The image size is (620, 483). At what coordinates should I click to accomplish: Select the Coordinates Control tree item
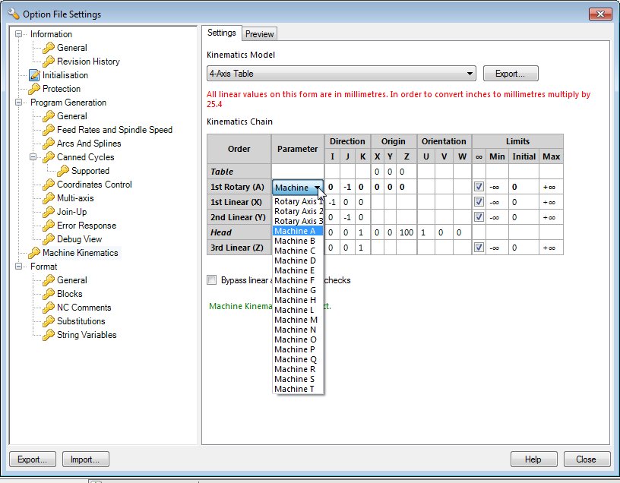94,185
